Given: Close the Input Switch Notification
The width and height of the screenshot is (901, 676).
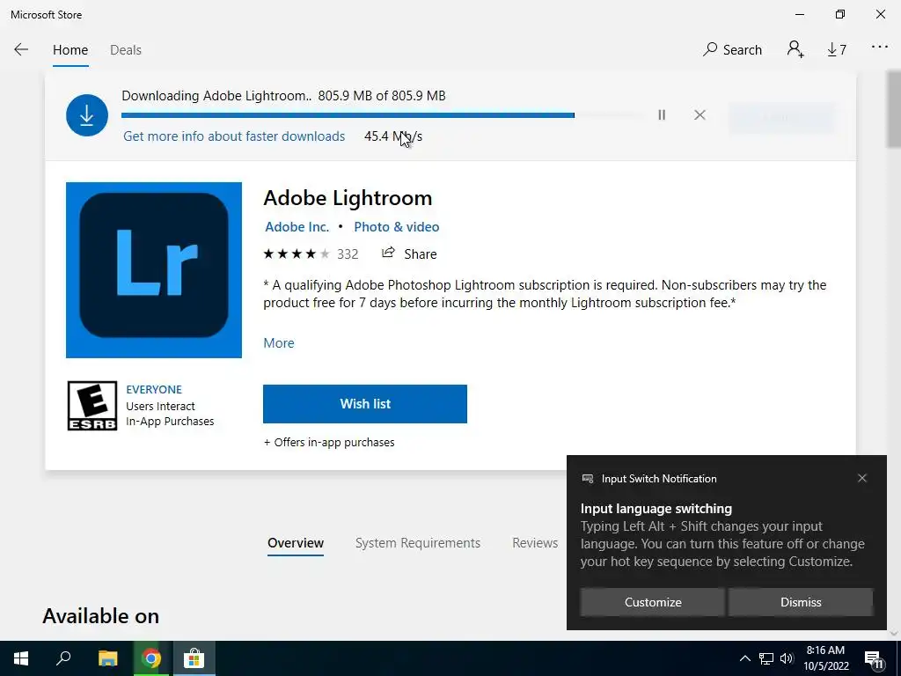Looking at the screenshot, I should click(862, 478).
